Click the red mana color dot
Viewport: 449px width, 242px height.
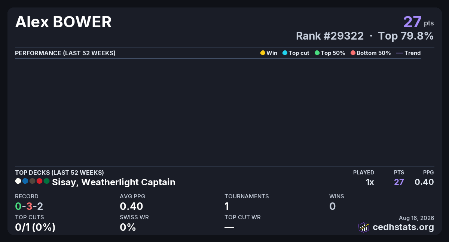click(39, 181)
